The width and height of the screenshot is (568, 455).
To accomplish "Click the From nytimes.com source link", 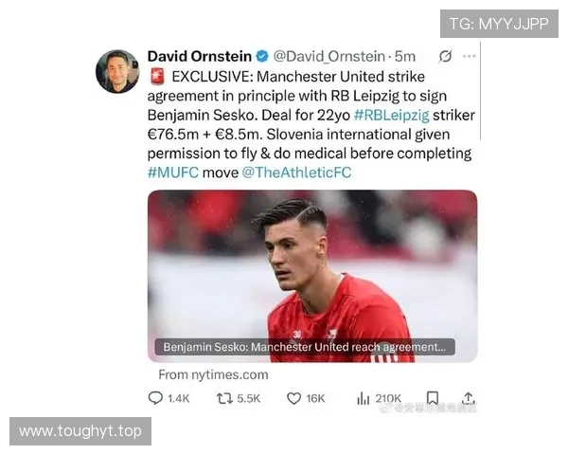I will pyautogui.click(x=213, y=374).
